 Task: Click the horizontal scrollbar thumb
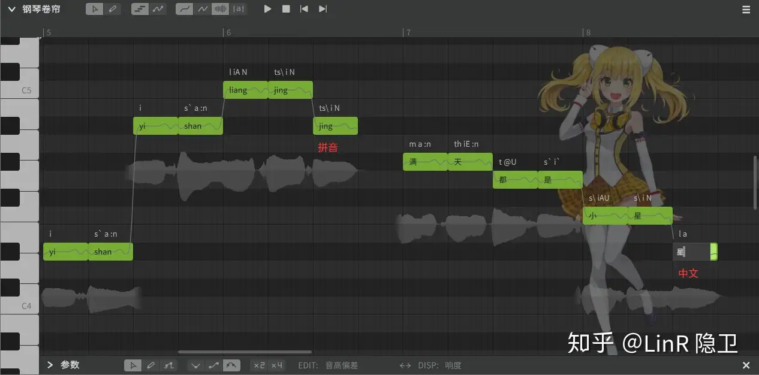tap(245, 352)
